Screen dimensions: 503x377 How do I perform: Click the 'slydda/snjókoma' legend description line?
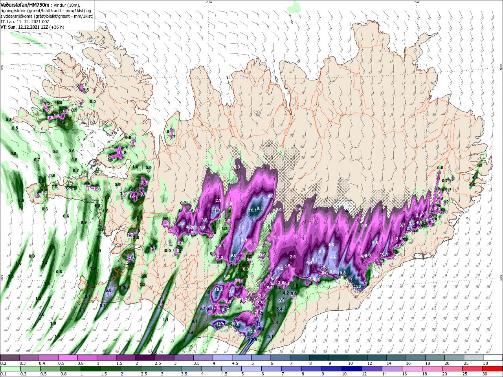click(47, 16)
